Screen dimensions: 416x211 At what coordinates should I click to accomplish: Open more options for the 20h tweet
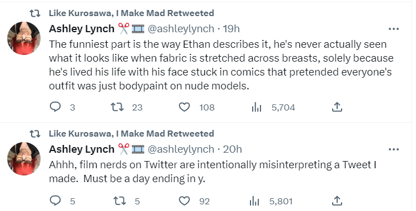coord(394,149)
